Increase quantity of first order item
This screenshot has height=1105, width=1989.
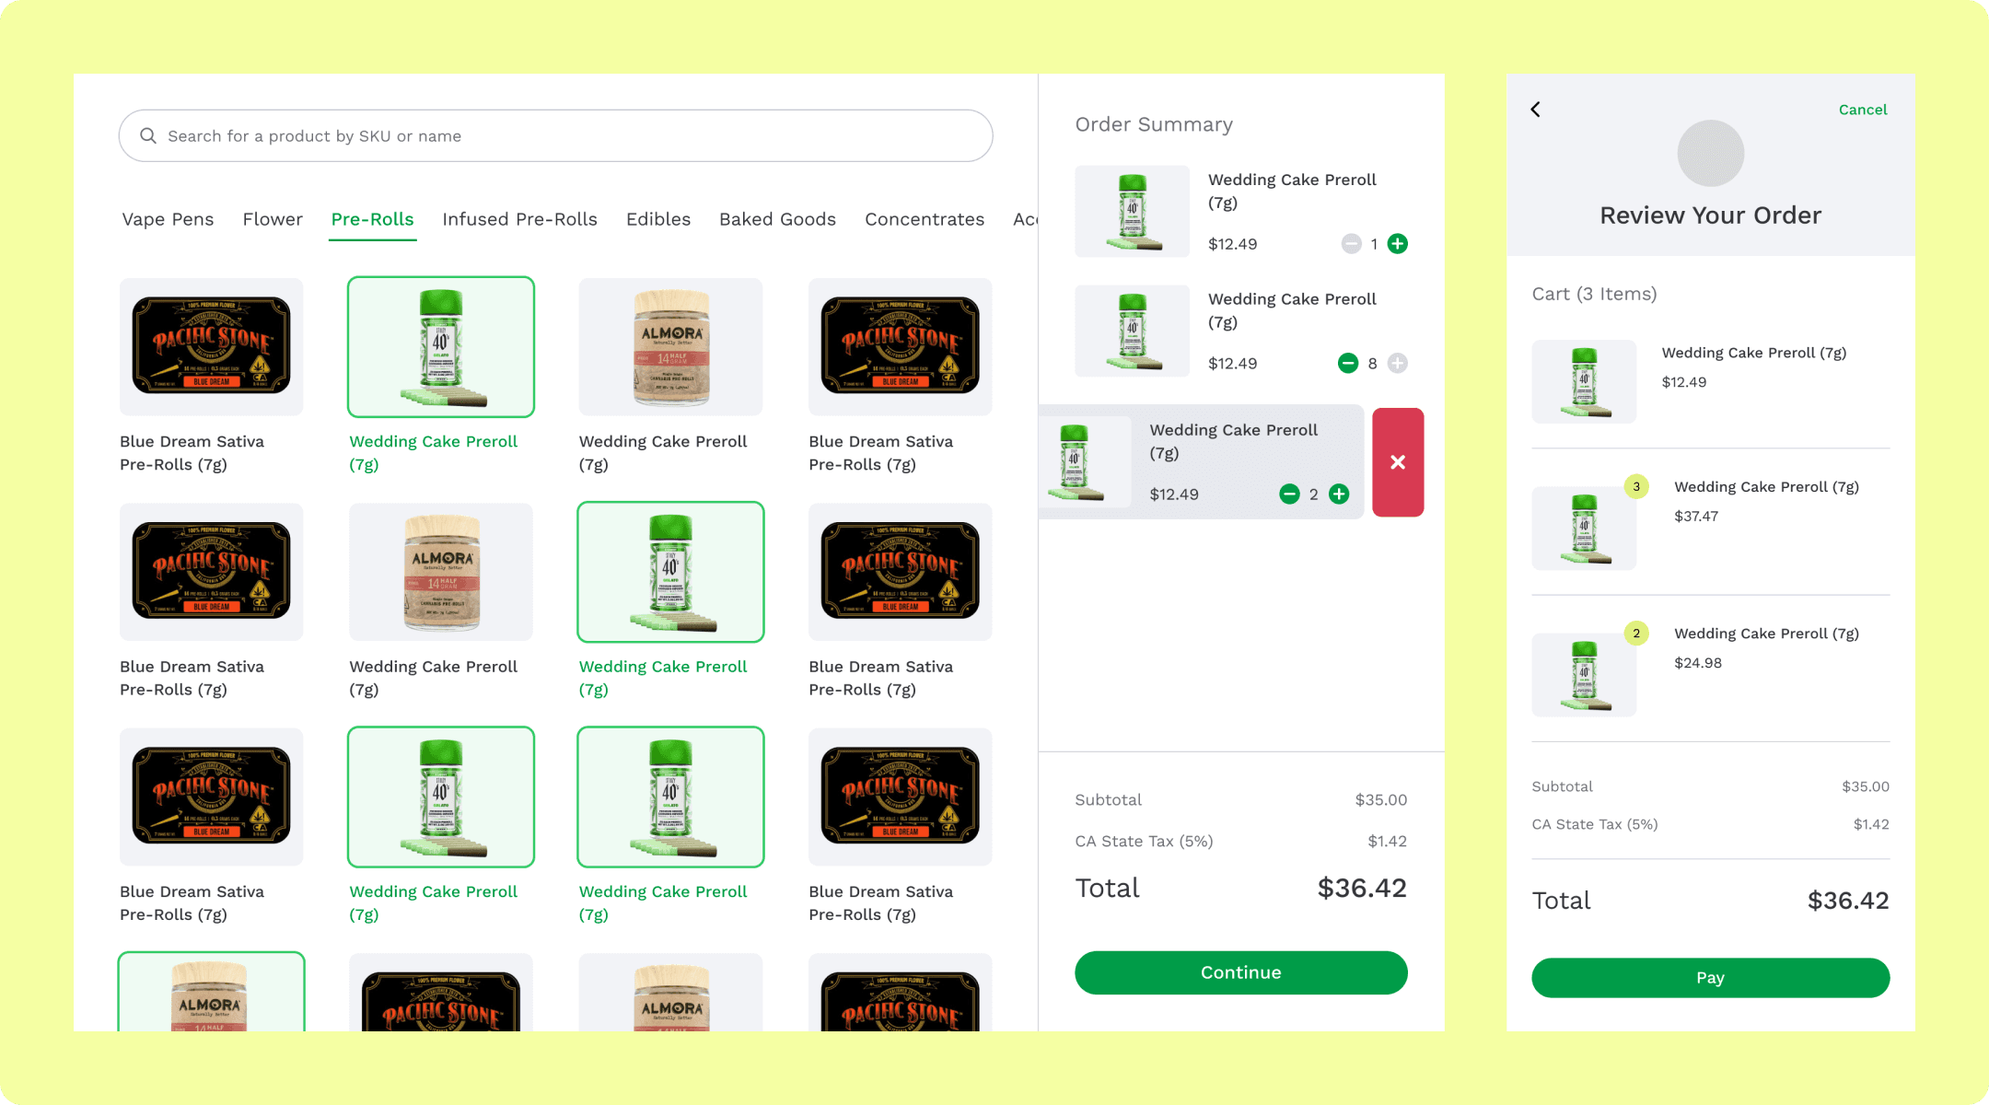click(x=1397, y=244)
